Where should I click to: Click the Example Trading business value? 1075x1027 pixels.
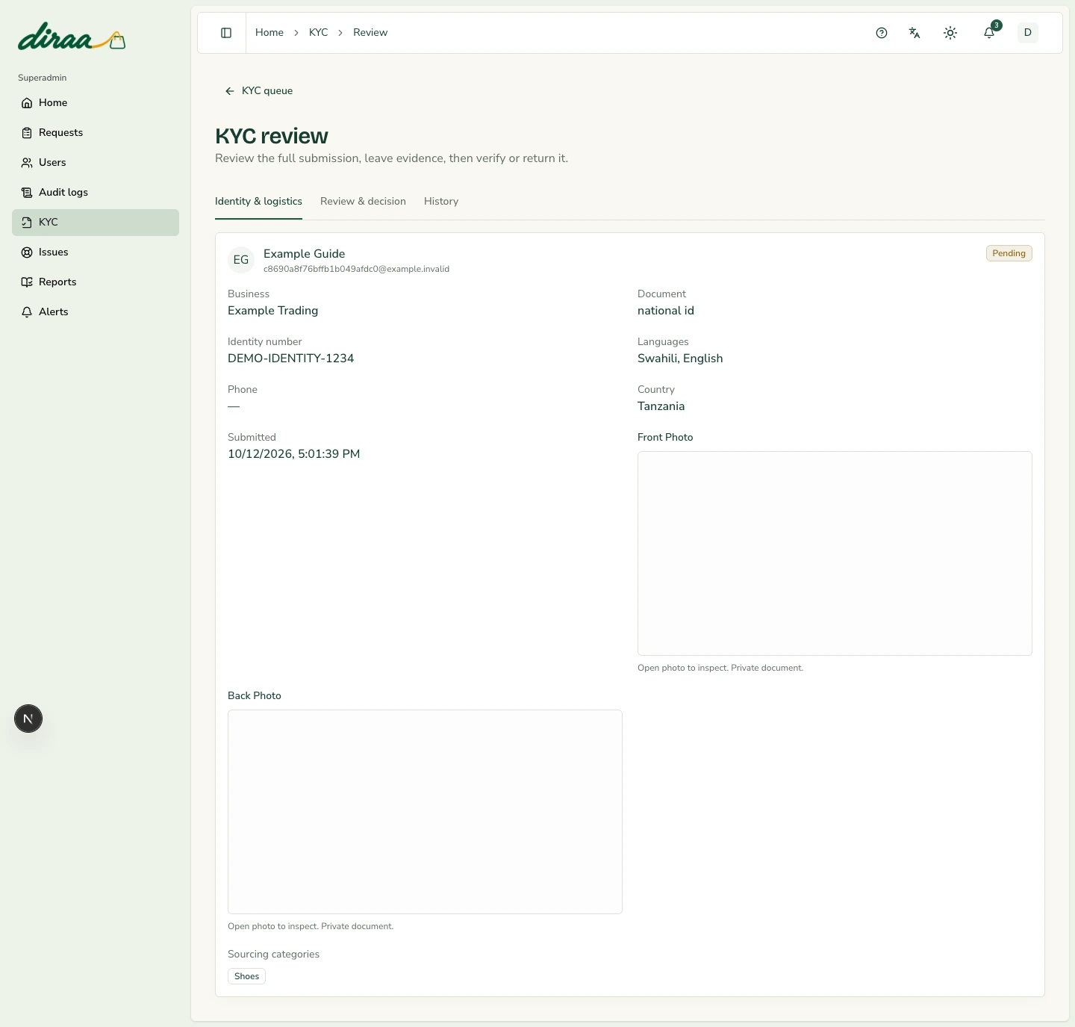coord(272,311)
